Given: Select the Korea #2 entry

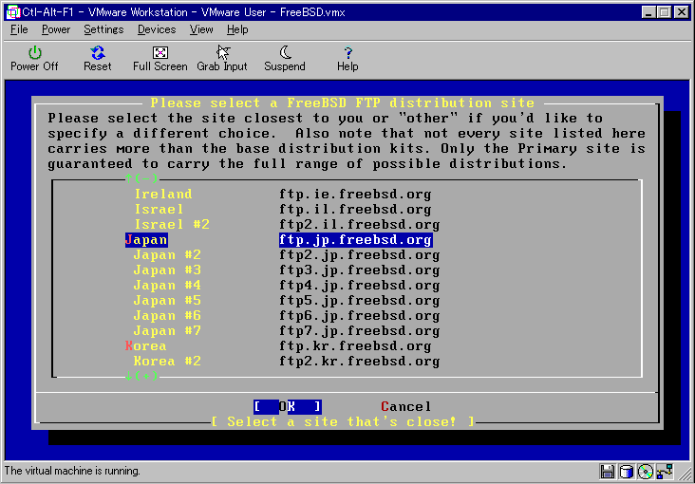Looking at the screenshot, I should (x=167, y=362).
